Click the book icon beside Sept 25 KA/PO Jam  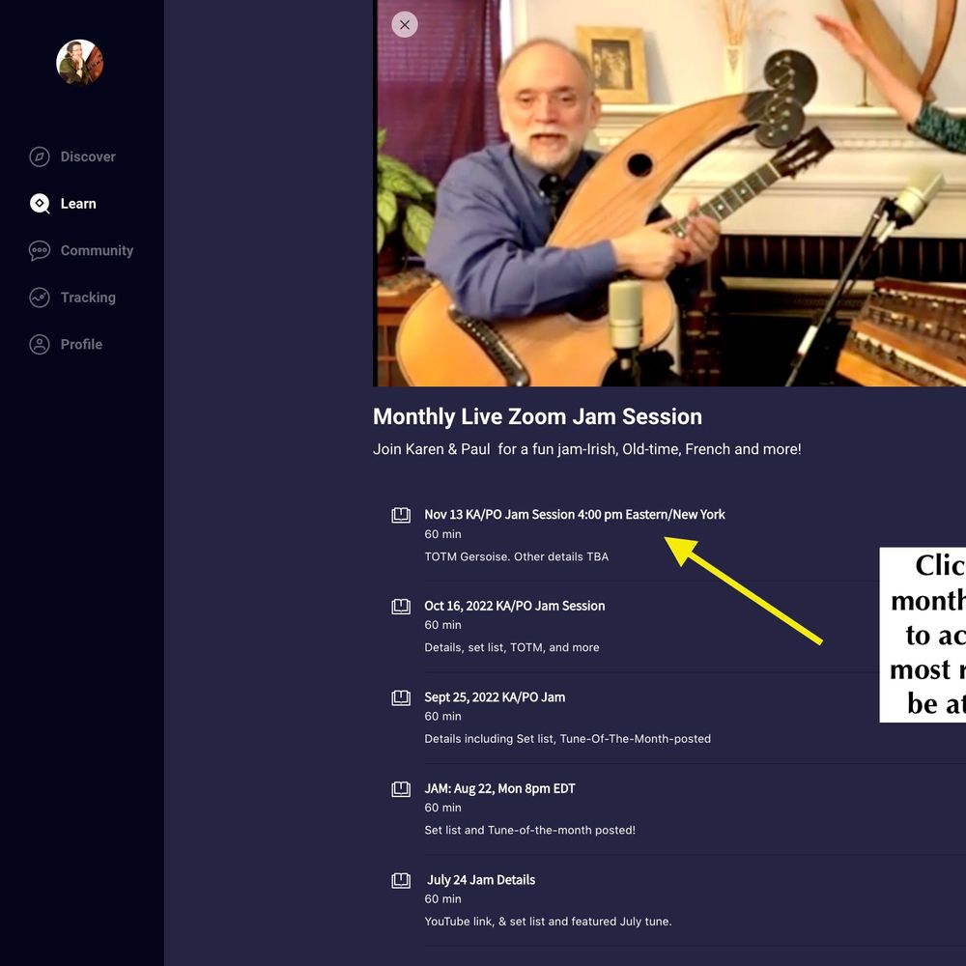401,697
